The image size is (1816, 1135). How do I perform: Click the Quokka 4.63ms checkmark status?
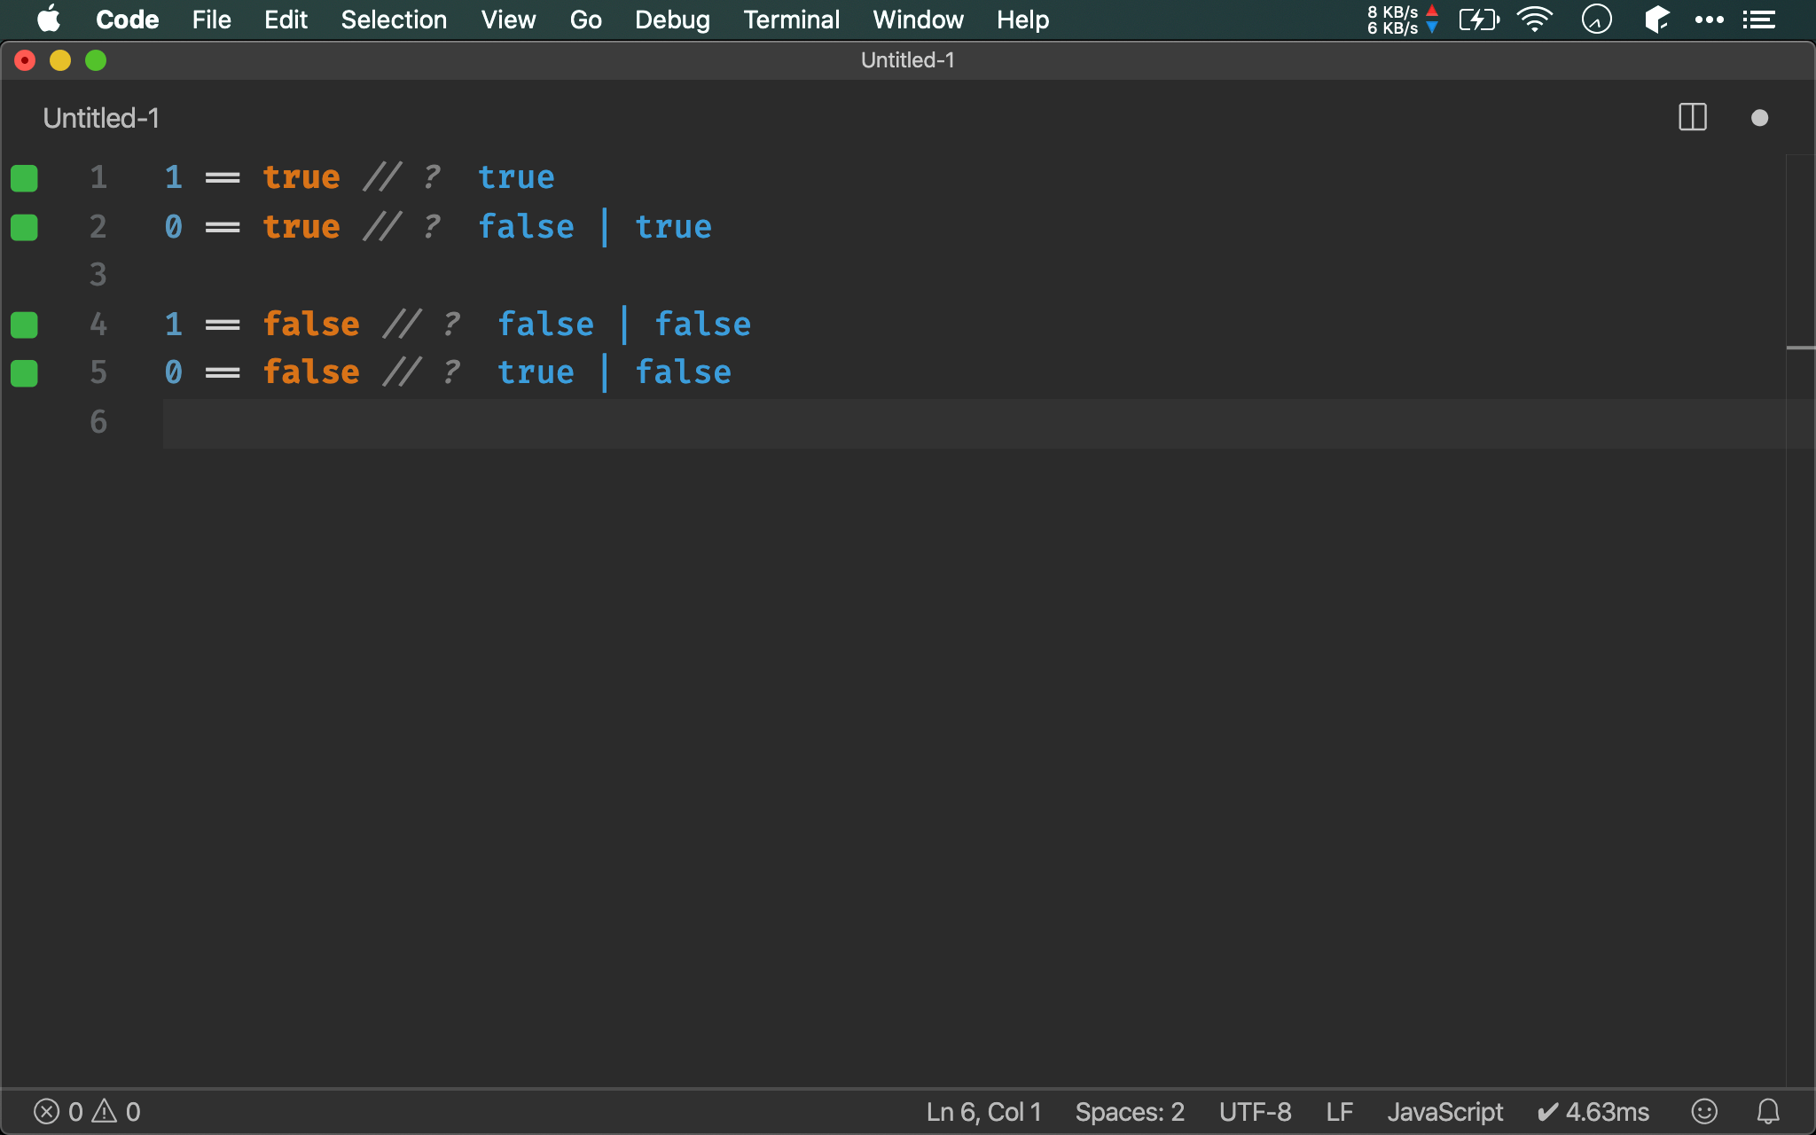coord(1593,1111)
